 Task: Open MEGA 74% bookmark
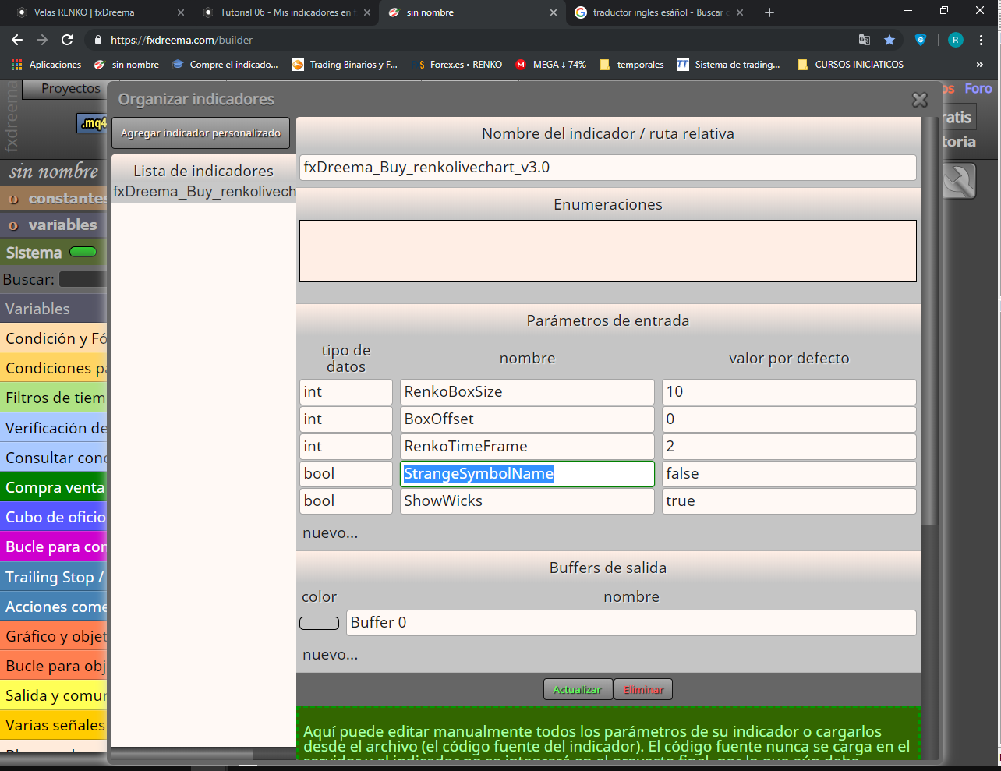[551, 65]
